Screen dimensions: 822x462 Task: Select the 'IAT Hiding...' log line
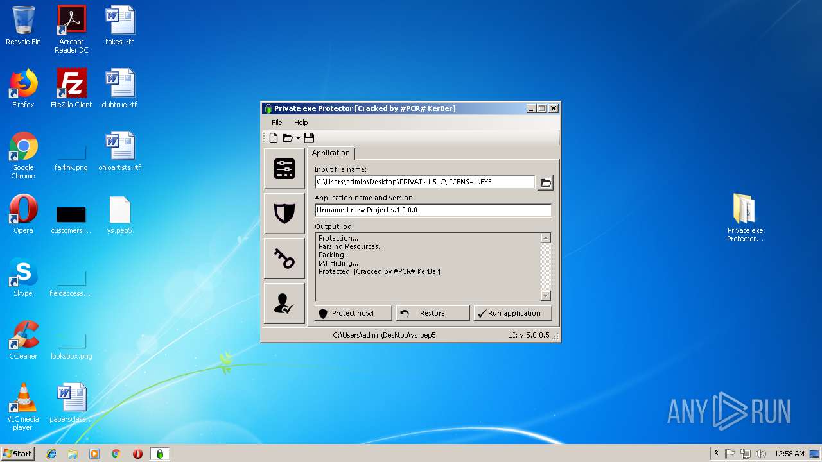tap(338, 263)
